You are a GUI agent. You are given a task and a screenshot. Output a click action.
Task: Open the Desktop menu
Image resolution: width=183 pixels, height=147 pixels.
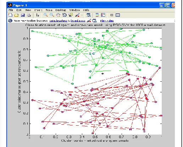[x=61, y=10]
